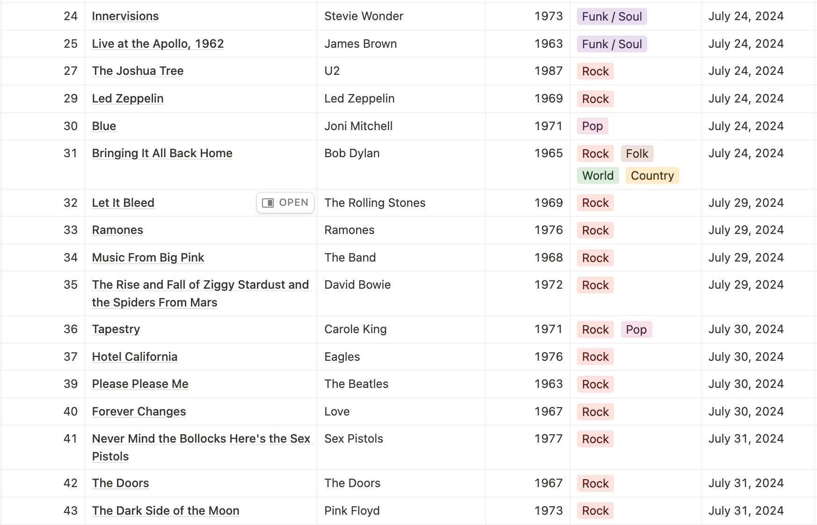Select the Carole King artist cell
The height and width of the screenshot is (525, 817).
(401, 329)
